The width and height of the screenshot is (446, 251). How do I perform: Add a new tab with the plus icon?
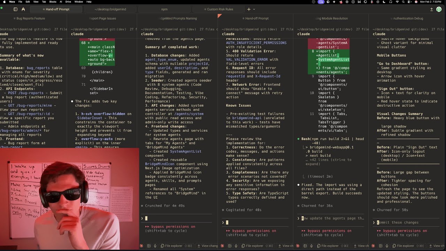249,9
